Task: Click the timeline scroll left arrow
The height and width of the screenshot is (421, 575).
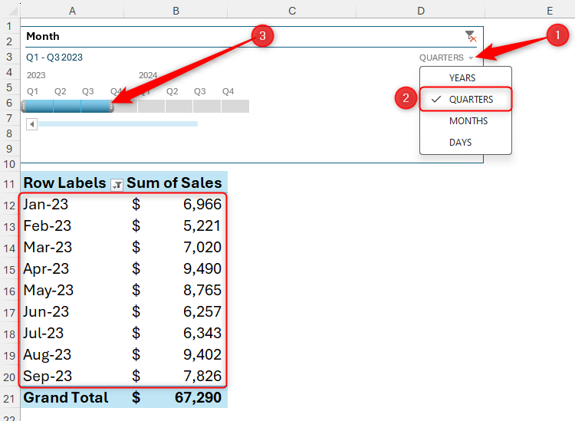Action: pos(31,123)
